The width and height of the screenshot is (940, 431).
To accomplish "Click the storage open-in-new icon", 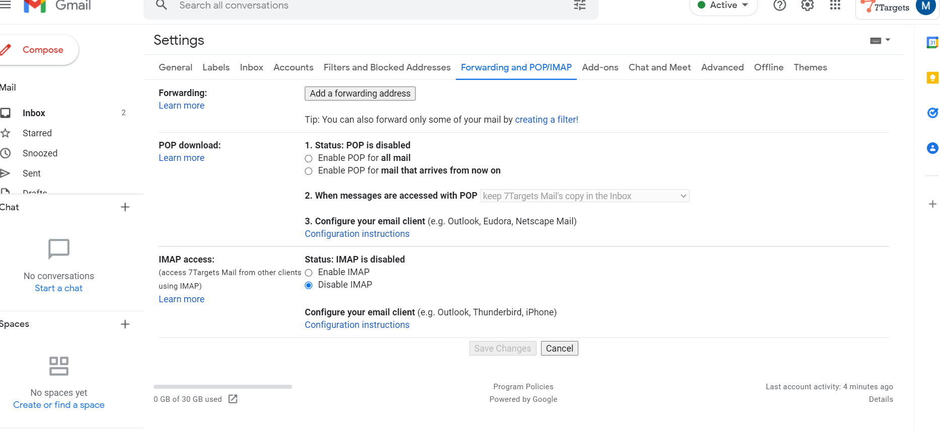I will [233, 399].
